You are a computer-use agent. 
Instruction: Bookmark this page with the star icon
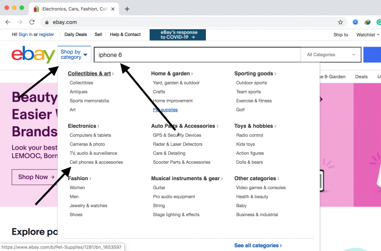[340, 22]
